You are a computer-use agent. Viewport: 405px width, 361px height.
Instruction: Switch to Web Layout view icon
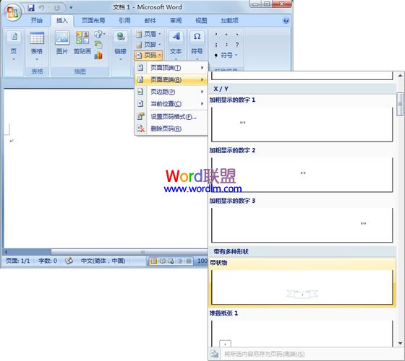(171, 261)
